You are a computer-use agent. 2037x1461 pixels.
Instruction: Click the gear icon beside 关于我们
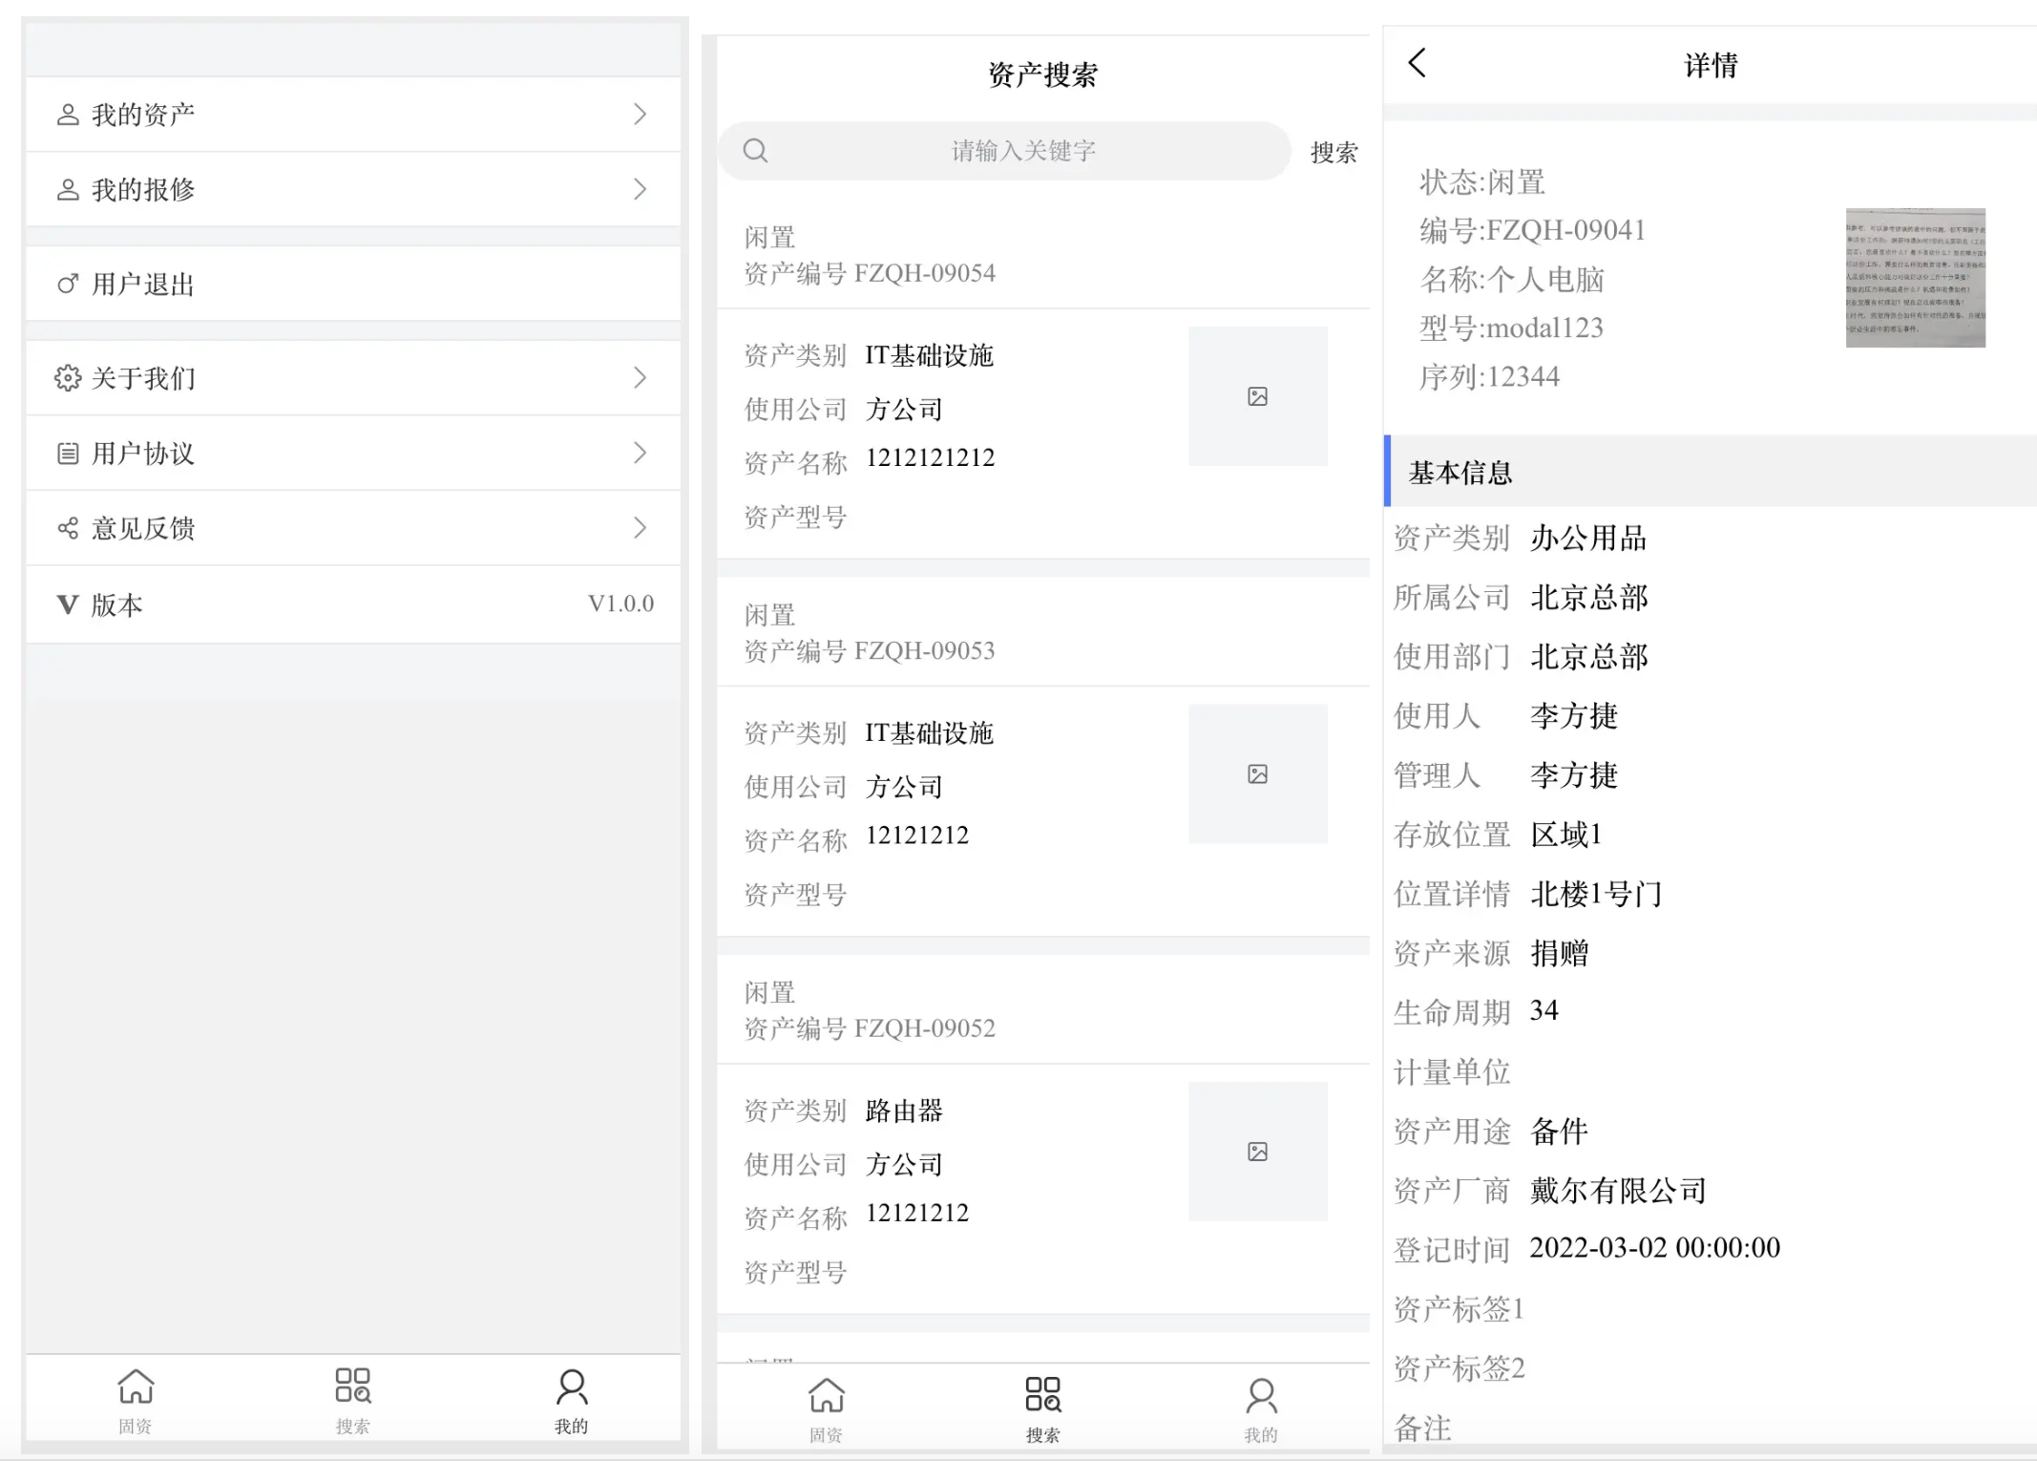click(x=68, y=378)
